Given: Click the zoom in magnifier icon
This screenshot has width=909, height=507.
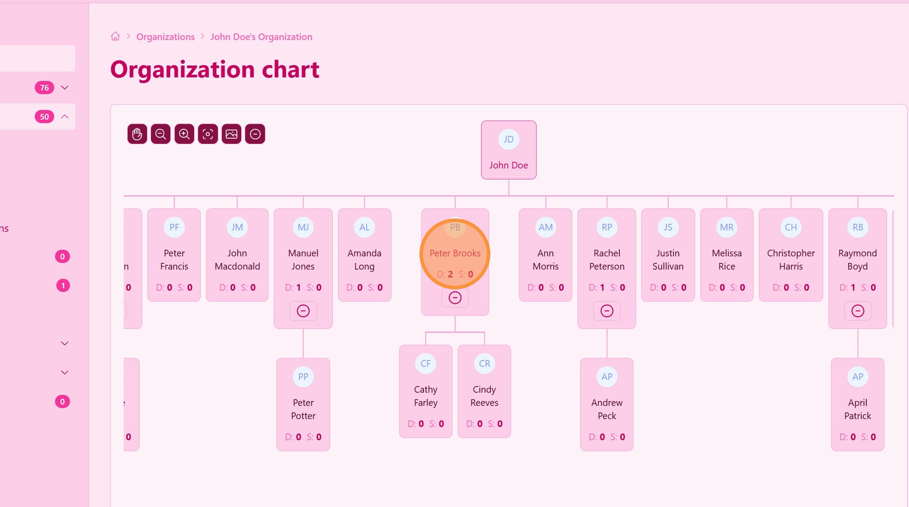Looking at the screenshot, I should point(184,134).
